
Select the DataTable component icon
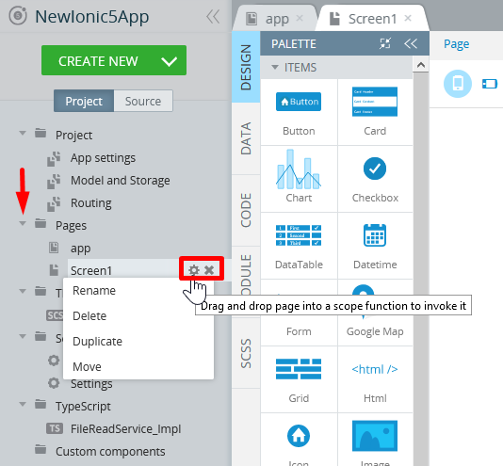coord(299,235)
